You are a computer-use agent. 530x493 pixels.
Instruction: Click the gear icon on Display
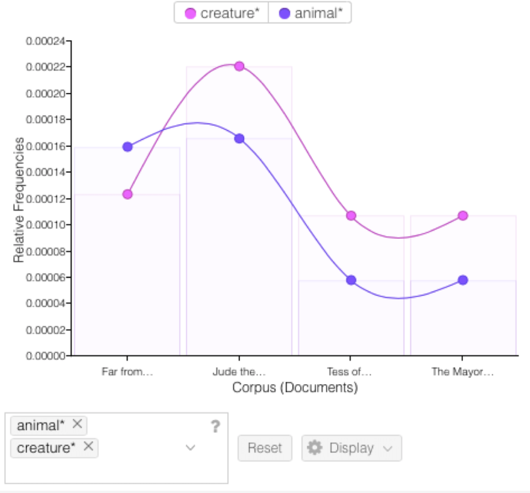[x=315, y=447]
